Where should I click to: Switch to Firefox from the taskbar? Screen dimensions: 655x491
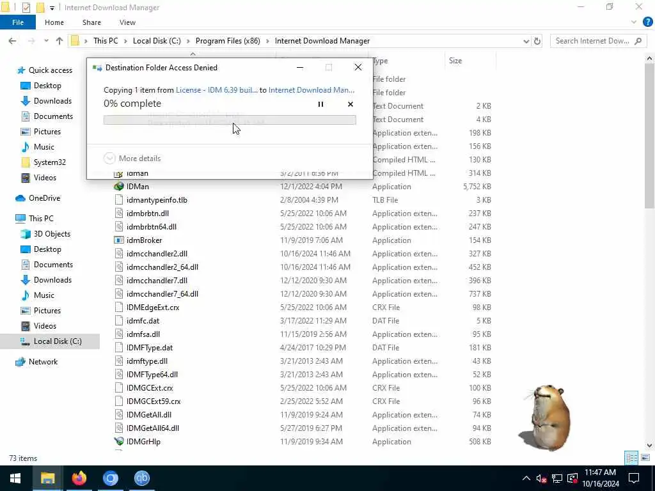click(79, 478)
